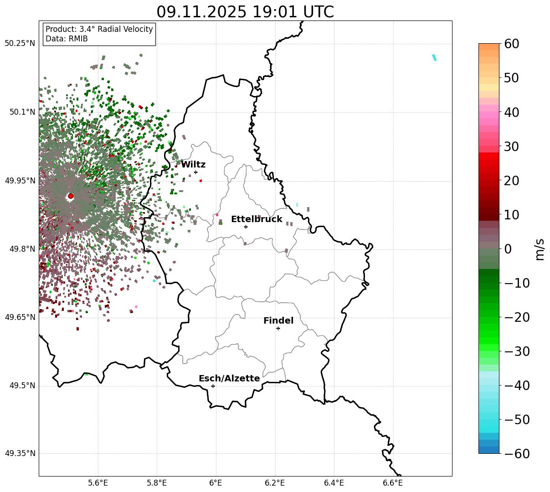This screenshot has height=492, width=550.
Task: Click the Findel city label
Action: click(278, 320)
